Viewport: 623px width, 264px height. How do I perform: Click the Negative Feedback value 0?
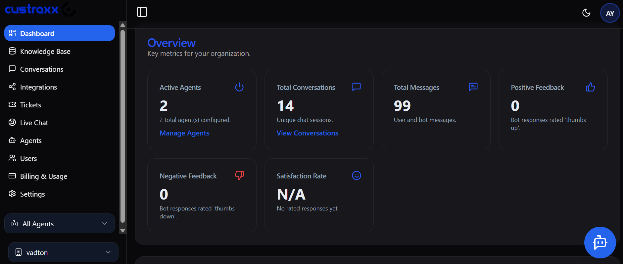(x=164, y=194)
